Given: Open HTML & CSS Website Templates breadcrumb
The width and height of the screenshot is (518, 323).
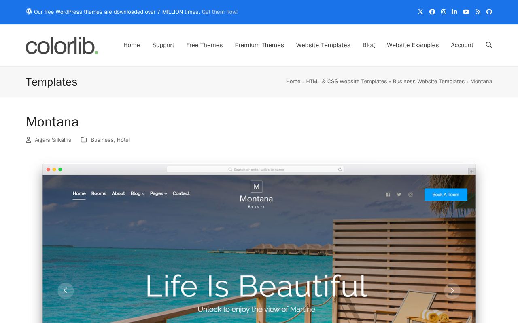Looking at the screenshot, I should 346,82.
